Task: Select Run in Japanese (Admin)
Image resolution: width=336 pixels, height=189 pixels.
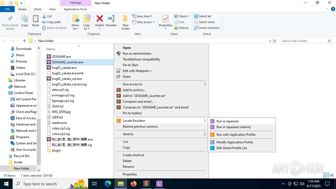Action: pos(241,127)
